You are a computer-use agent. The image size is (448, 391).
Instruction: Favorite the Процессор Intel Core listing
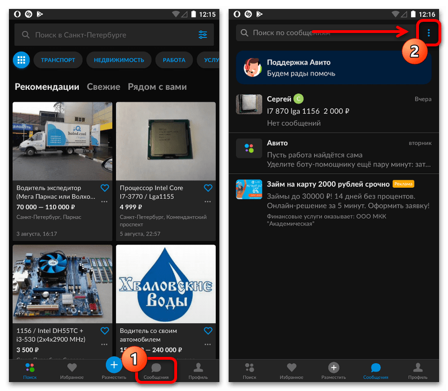pos(208,188)
